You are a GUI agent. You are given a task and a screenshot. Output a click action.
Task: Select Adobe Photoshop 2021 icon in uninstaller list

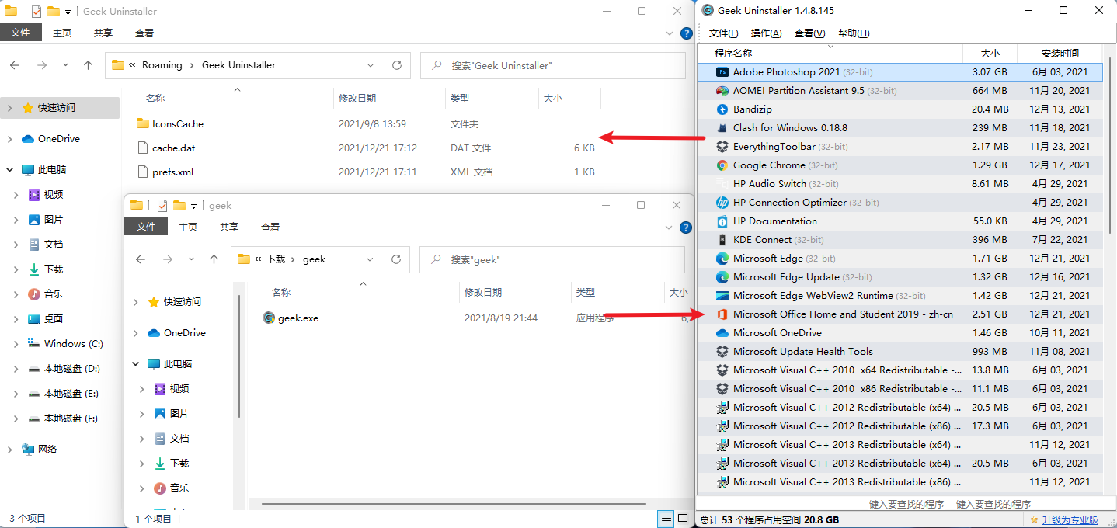coord(723,71)
